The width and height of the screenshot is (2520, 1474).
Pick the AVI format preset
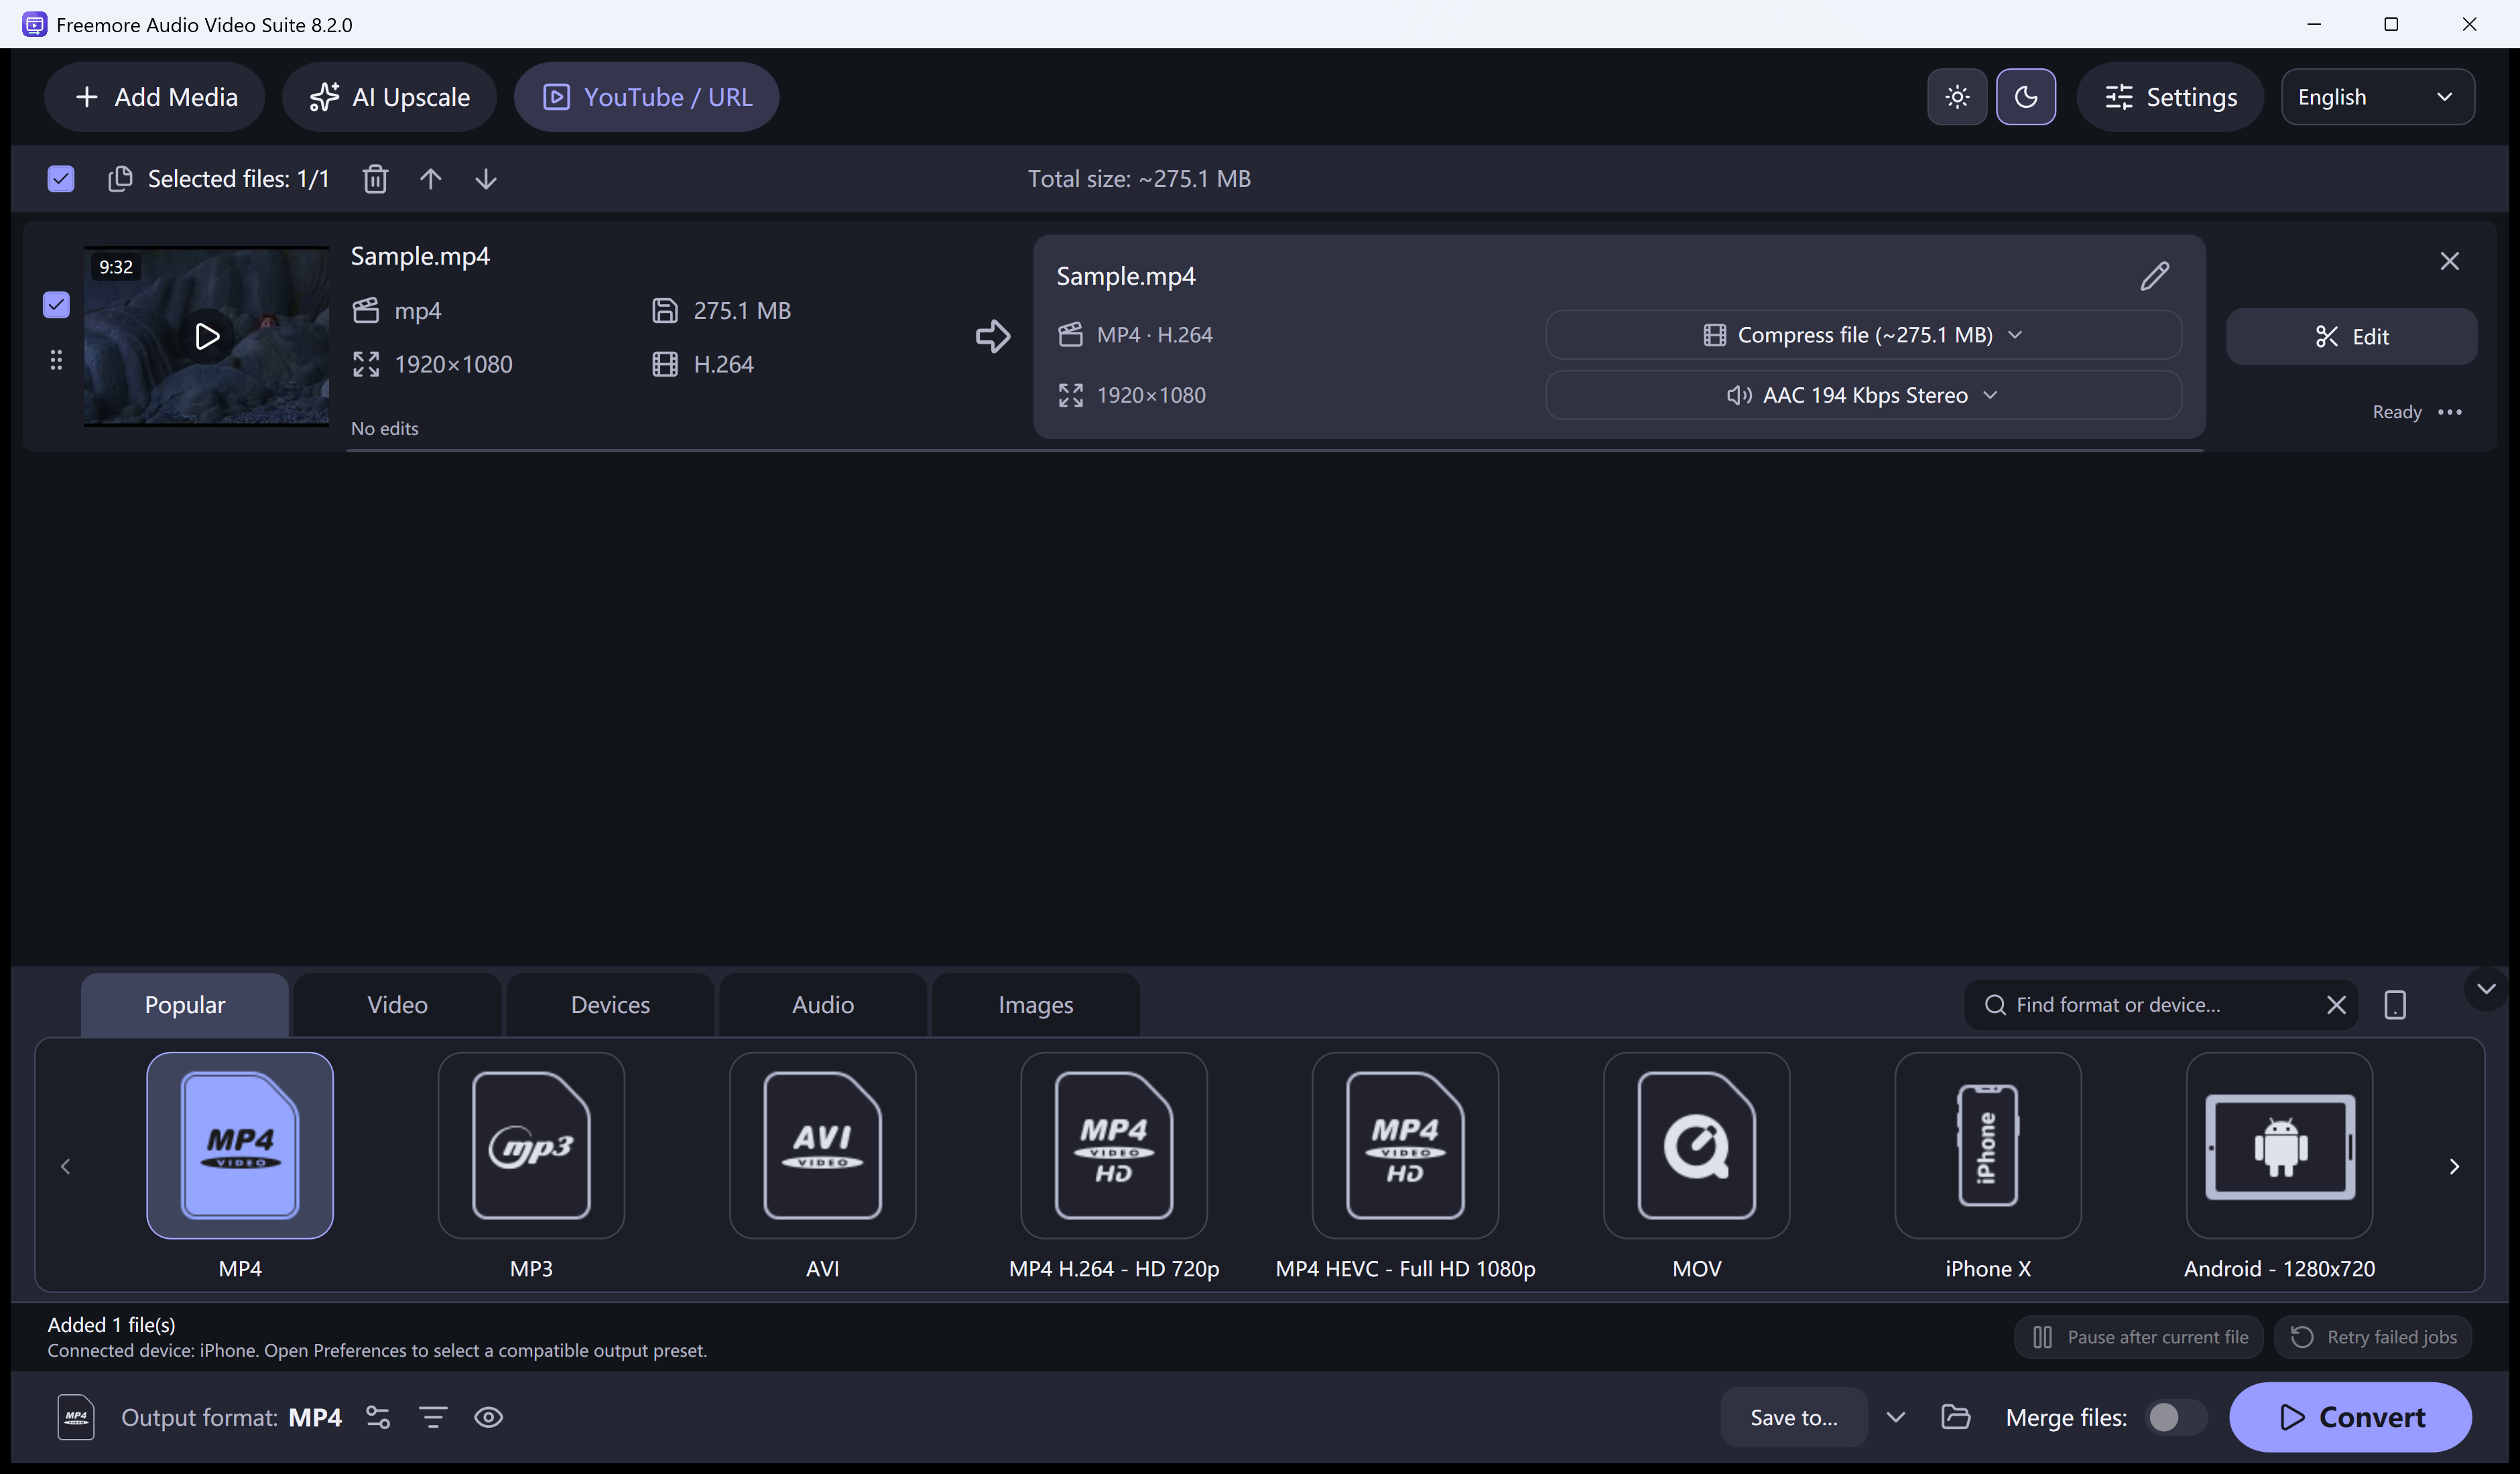click(822, 1145)
